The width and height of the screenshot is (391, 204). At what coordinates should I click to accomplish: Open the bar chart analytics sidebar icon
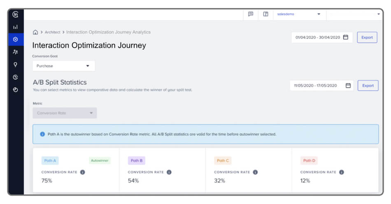point(16,27)
